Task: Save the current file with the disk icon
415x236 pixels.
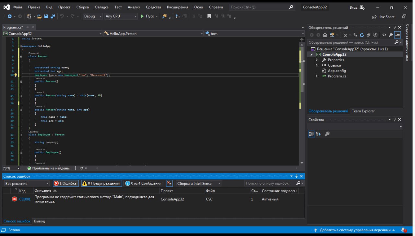Action: (x=46, y=16)
